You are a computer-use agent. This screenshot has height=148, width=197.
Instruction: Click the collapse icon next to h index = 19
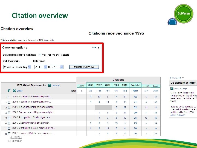pyautogui.click(x=183, y=78)
